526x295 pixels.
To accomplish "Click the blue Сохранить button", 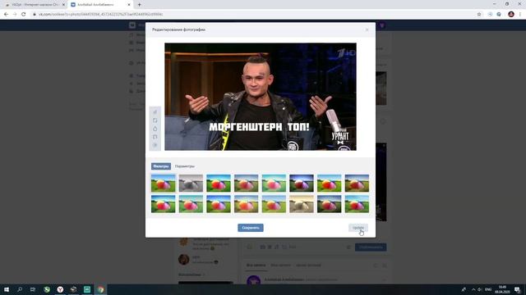I will [x=251, y=228].
